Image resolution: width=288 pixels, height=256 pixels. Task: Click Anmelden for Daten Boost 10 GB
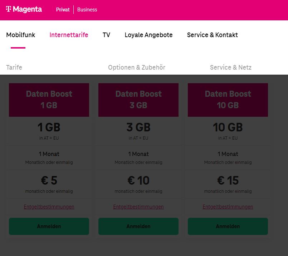pyautogui.click(x=228, y=226)
